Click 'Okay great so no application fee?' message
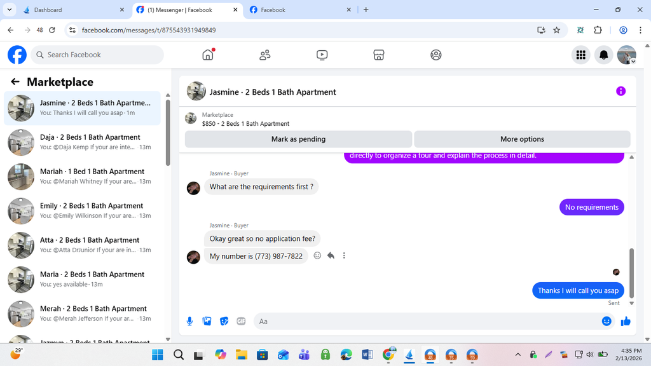651x366 pixels. pos(263,239)
